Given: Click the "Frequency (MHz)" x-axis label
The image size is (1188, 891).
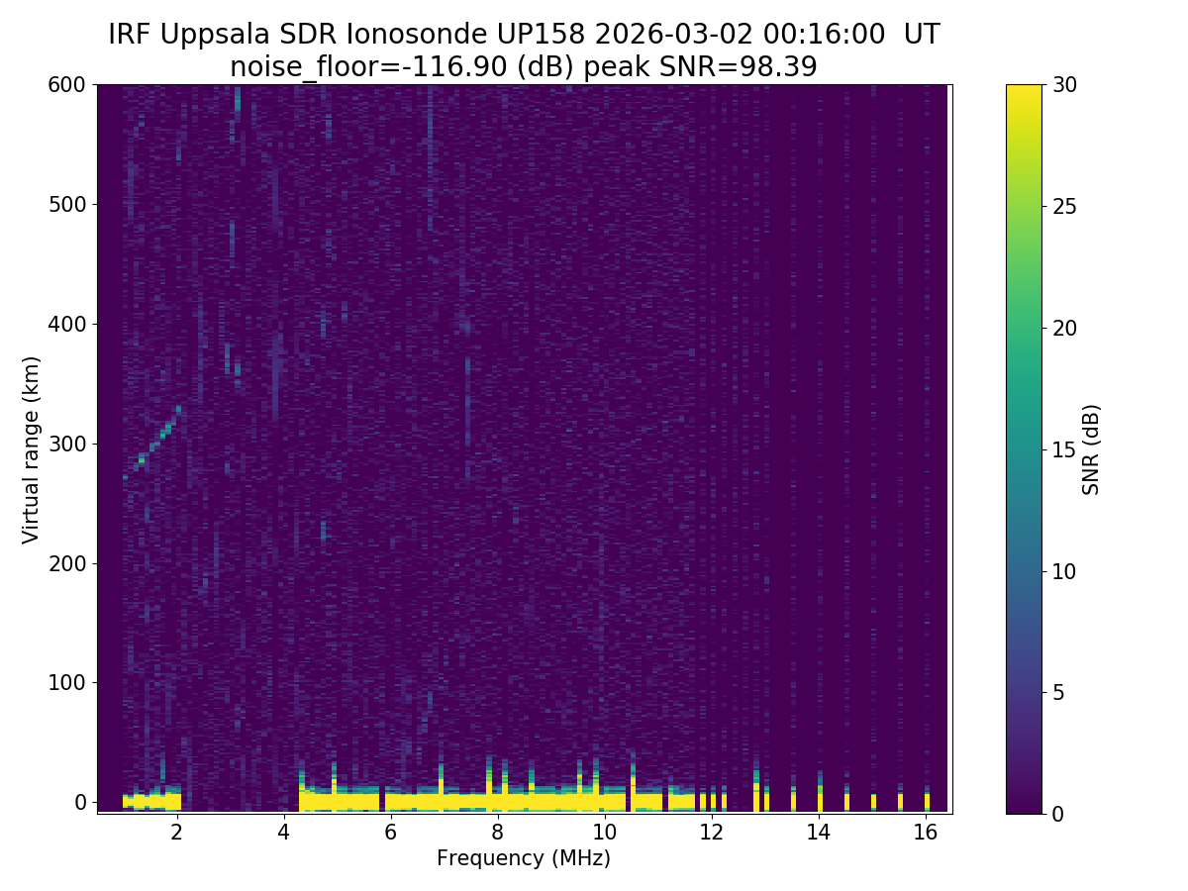Looking at the screenshot, I should 524,858.
